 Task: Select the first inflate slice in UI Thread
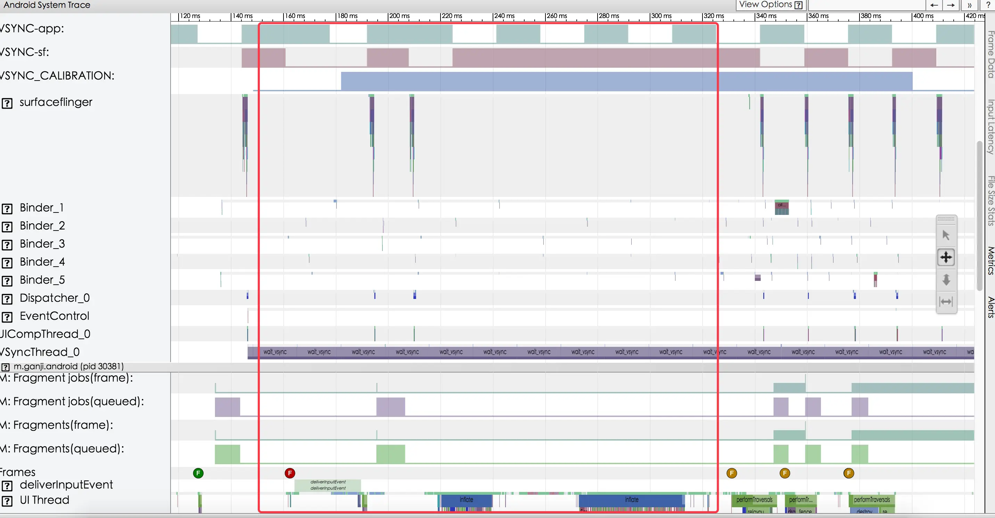point(467,500)
